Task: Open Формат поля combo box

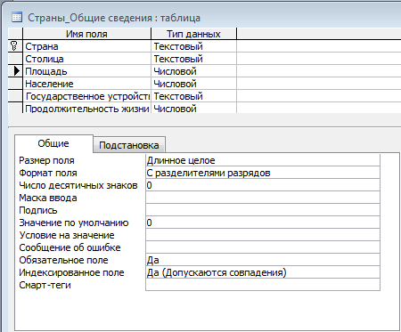Action: coord(263,173)
